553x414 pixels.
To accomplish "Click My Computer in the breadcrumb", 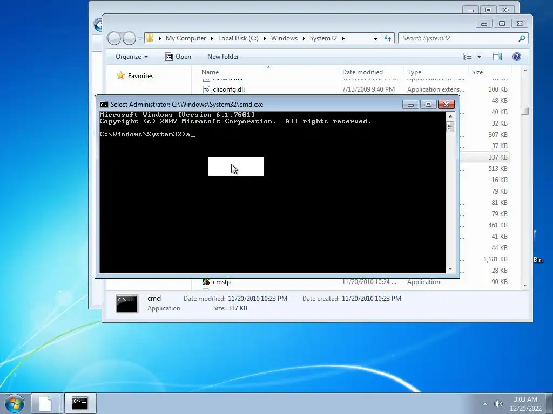I will [x=186, y=38].
